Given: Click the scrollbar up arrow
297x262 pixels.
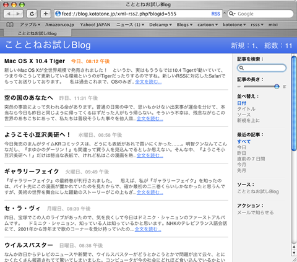Looking at the screenshot, I should 294,247.
